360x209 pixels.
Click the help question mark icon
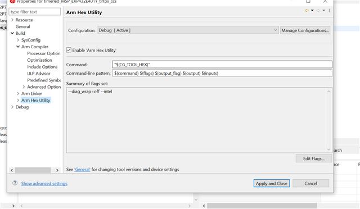tap(15, 183)
